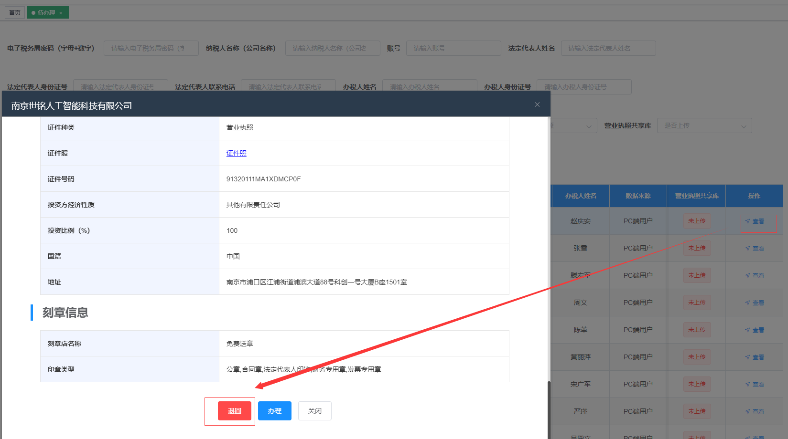The image size is (788, 439).
Task: Click the 办税人姓名 column header
Action: tap(581, 196)
